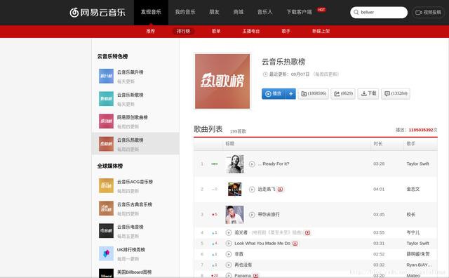Click the 下载 download button
This screenshot has width=449, height=278.
tap(368, 93)
